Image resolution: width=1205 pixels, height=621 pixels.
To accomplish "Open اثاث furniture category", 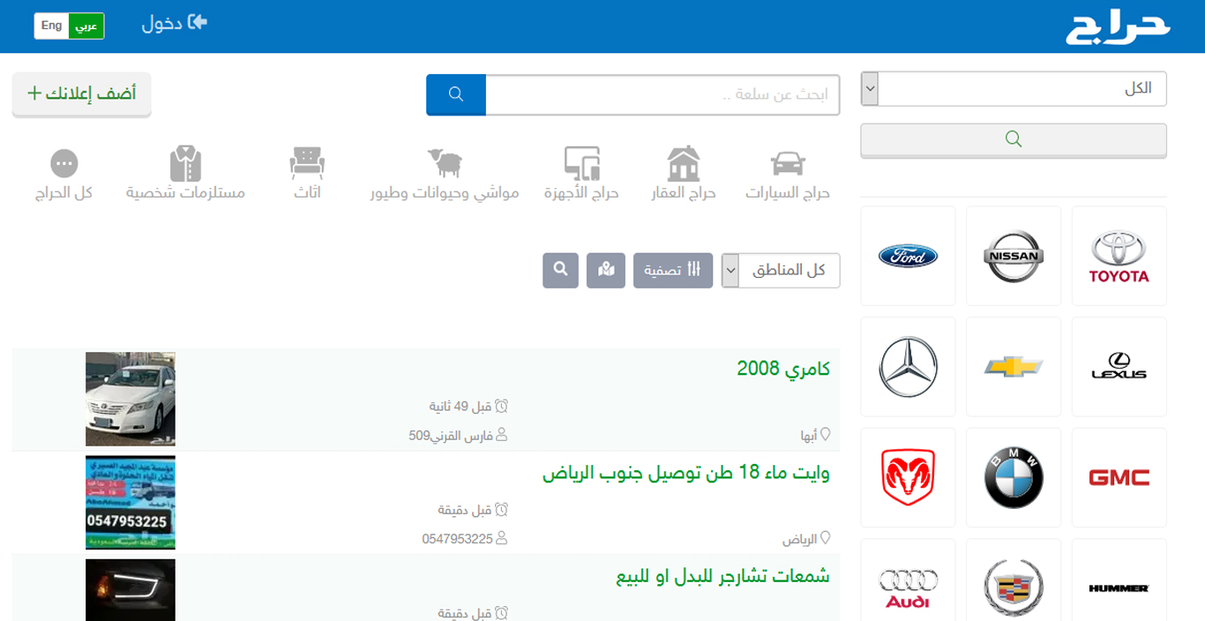I will (x=308, y=175).
